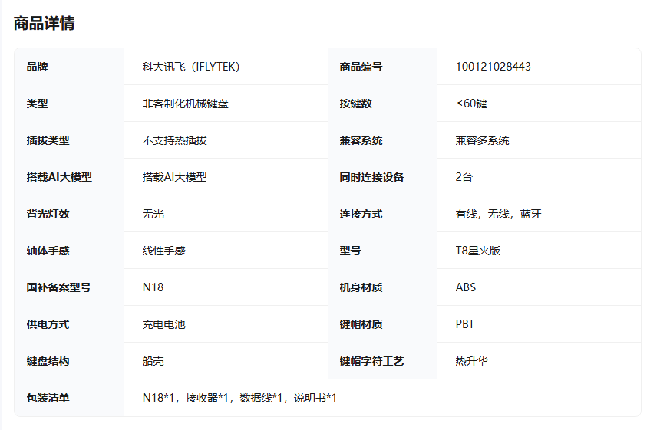Select the 类型 label cell

37,103
